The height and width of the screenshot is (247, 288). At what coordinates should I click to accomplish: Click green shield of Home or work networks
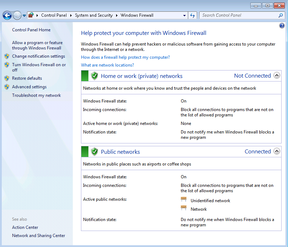pyautogui.click(x=94, y=76)
